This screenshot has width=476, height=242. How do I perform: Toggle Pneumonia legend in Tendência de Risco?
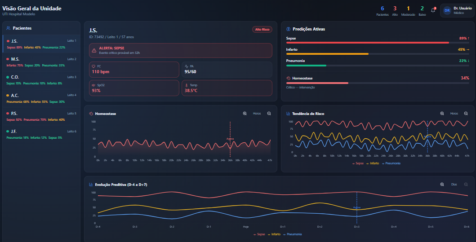click(x=391, y=163)
